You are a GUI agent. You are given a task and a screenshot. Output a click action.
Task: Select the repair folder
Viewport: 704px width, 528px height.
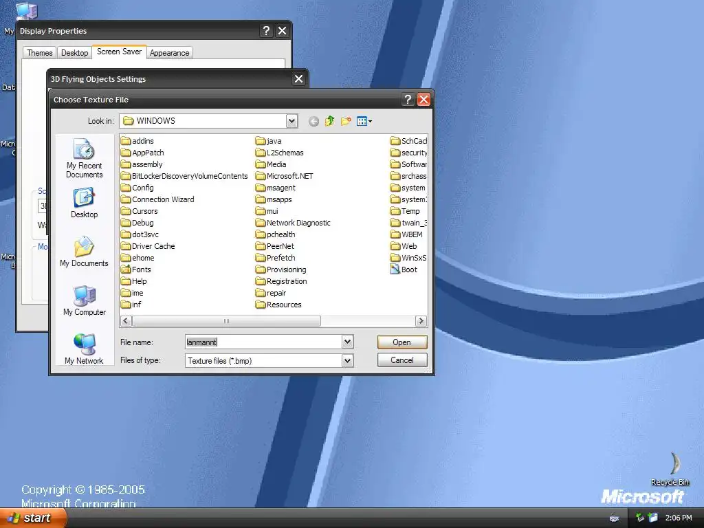[271, 293]
